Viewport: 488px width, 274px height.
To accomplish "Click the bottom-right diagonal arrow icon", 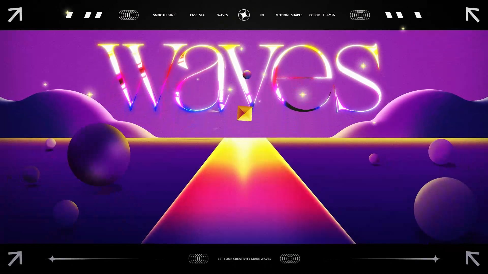I will tap(472, 259).
